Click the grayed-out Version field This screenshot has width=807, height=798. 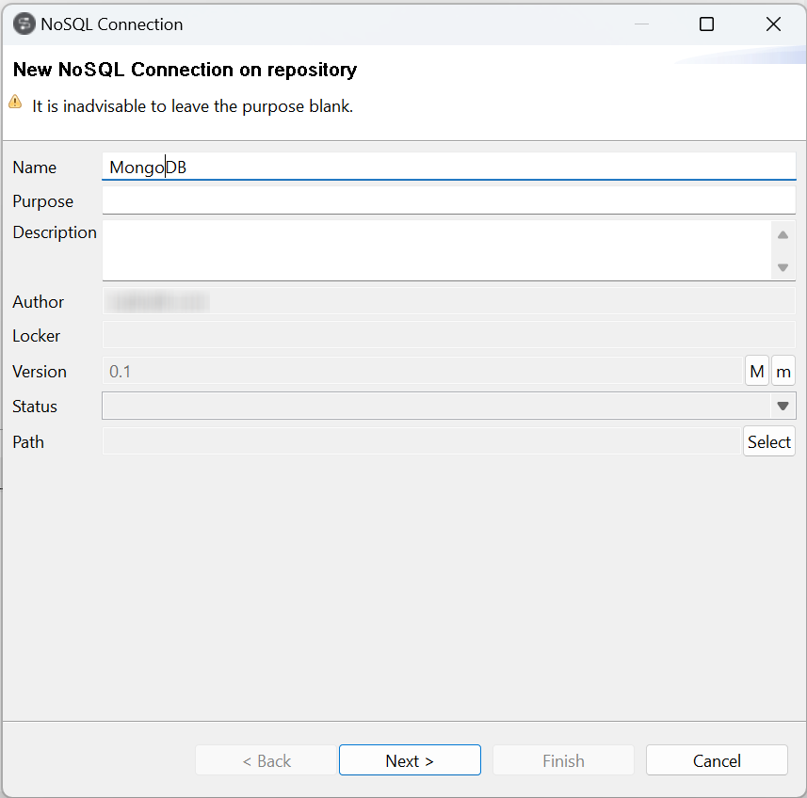[377, 371]
